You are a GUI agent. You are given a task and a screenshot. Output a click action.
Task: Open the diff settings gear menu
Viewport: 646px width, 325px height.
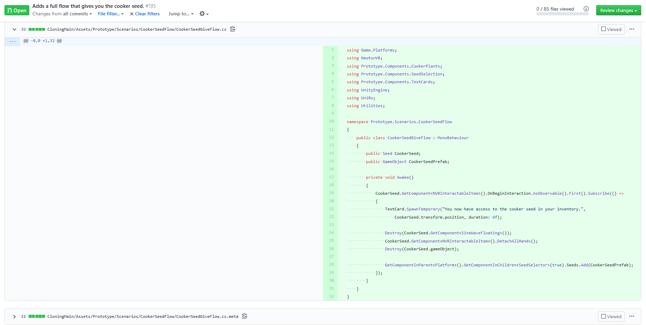pyautogui.click(x=204, y=14)
